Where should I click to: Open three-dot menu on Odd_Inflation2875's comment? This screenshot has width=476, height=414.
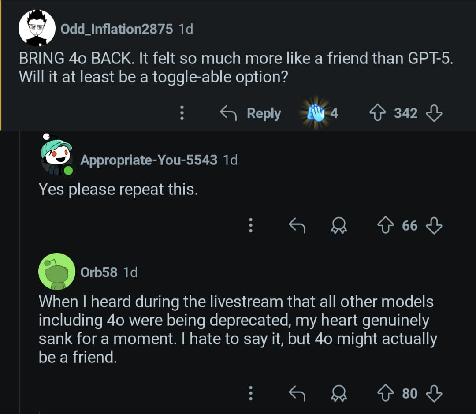tap(182, 113)
